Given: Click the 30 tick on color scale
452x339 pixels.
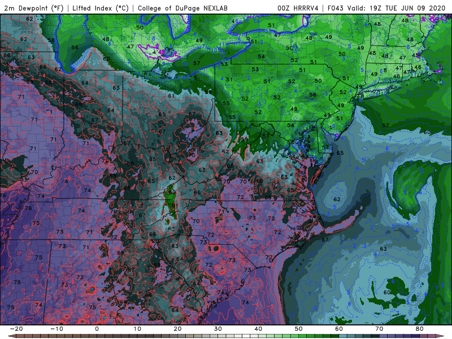Looking at the screenshot, I should tap(218, 329).
